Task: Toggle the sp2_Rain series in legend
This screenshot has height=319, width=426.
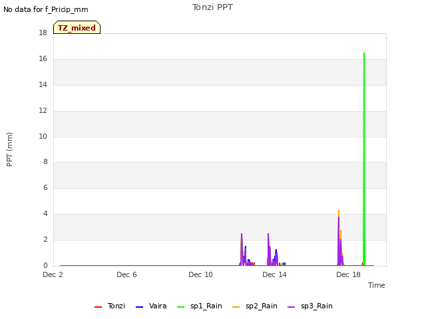Action: (x=255, y=306)
